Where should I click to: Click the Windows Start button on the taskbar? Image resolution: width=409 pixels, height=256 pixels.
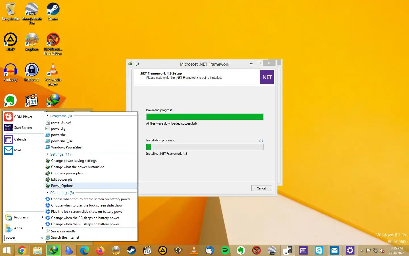click(x=7, y=250)
